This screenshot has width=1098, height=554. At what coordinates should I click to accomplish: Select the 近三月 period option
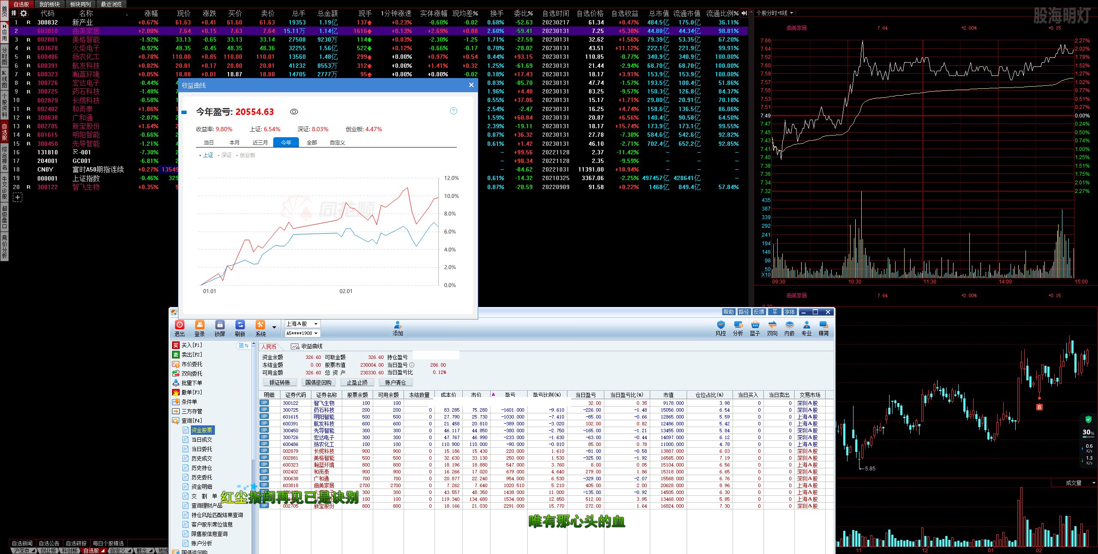tap(260, 142)
